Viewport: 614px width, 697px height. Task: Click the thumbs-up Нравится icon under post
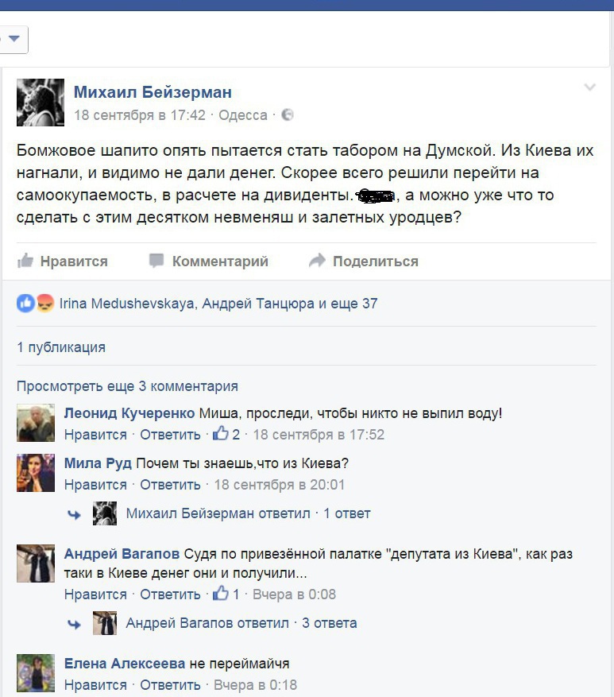coord(25,261)
